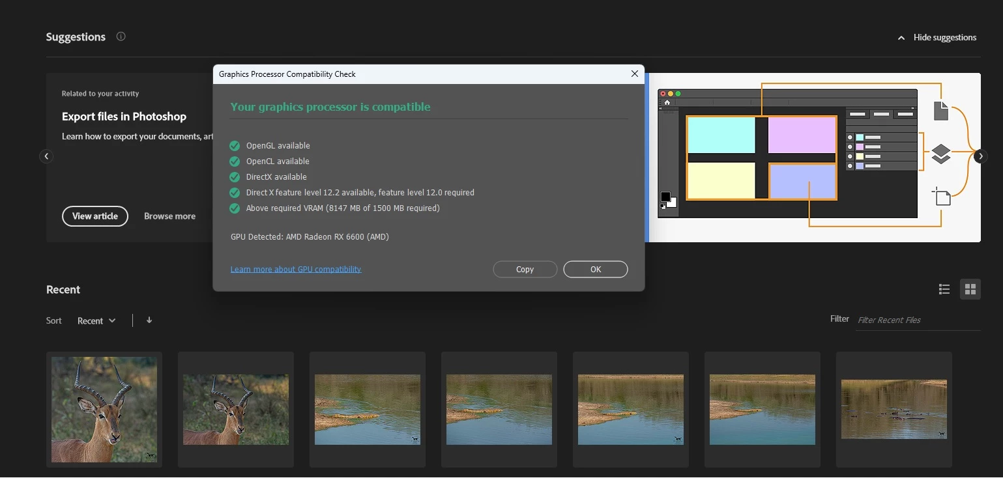Click the Export files in Photoshop title
The width and height of the screenshot is (1003, 478).
[124, 117]
